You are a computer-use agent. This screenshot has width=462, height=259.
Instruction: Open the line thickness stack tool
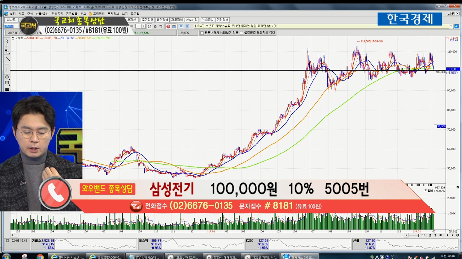click(x=7, y=89)
